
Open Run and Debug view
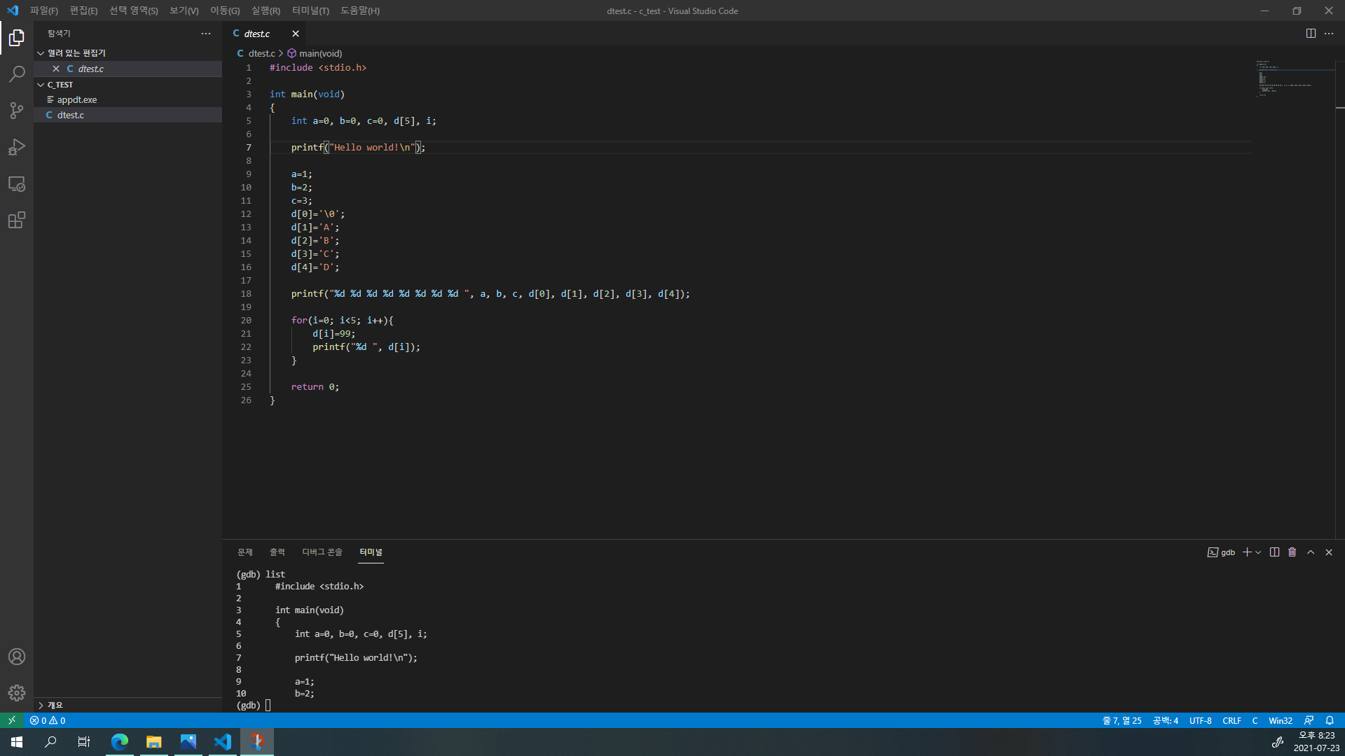[17, 147]
